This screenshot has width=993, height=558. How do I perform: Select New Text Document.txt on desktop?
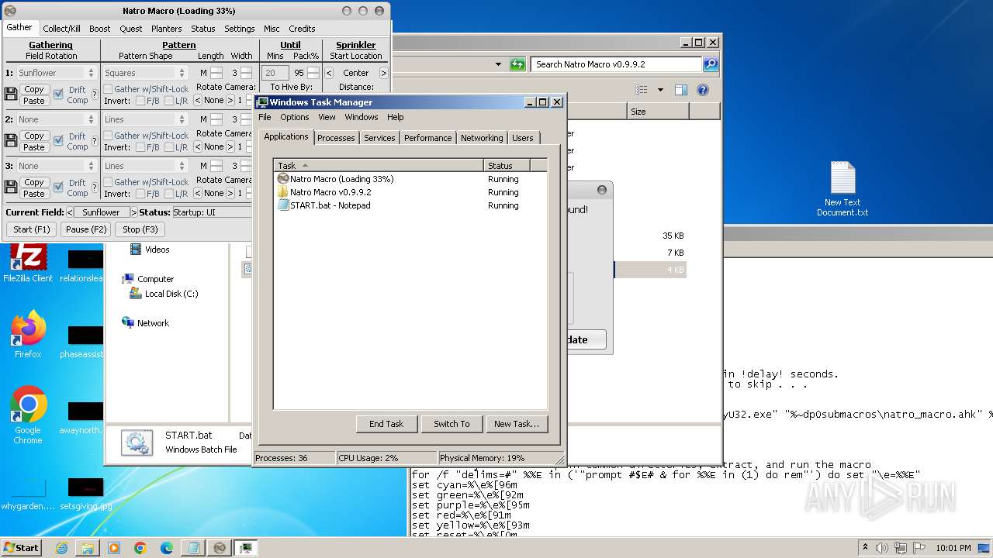[x=842, y=189]
